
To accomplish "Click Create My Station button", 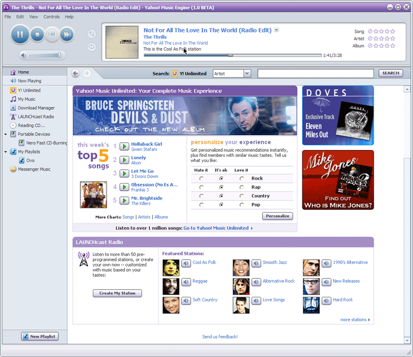I will coord(117,293).
